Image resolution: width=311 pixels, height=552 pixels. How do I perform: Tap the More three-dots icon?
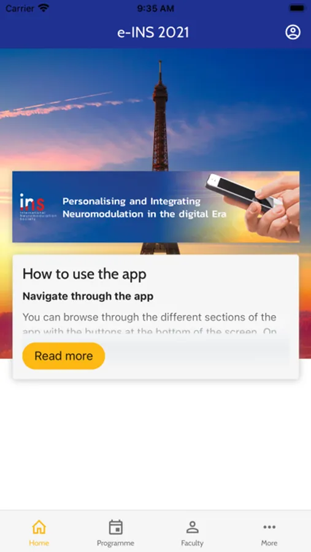click(269, 527)
